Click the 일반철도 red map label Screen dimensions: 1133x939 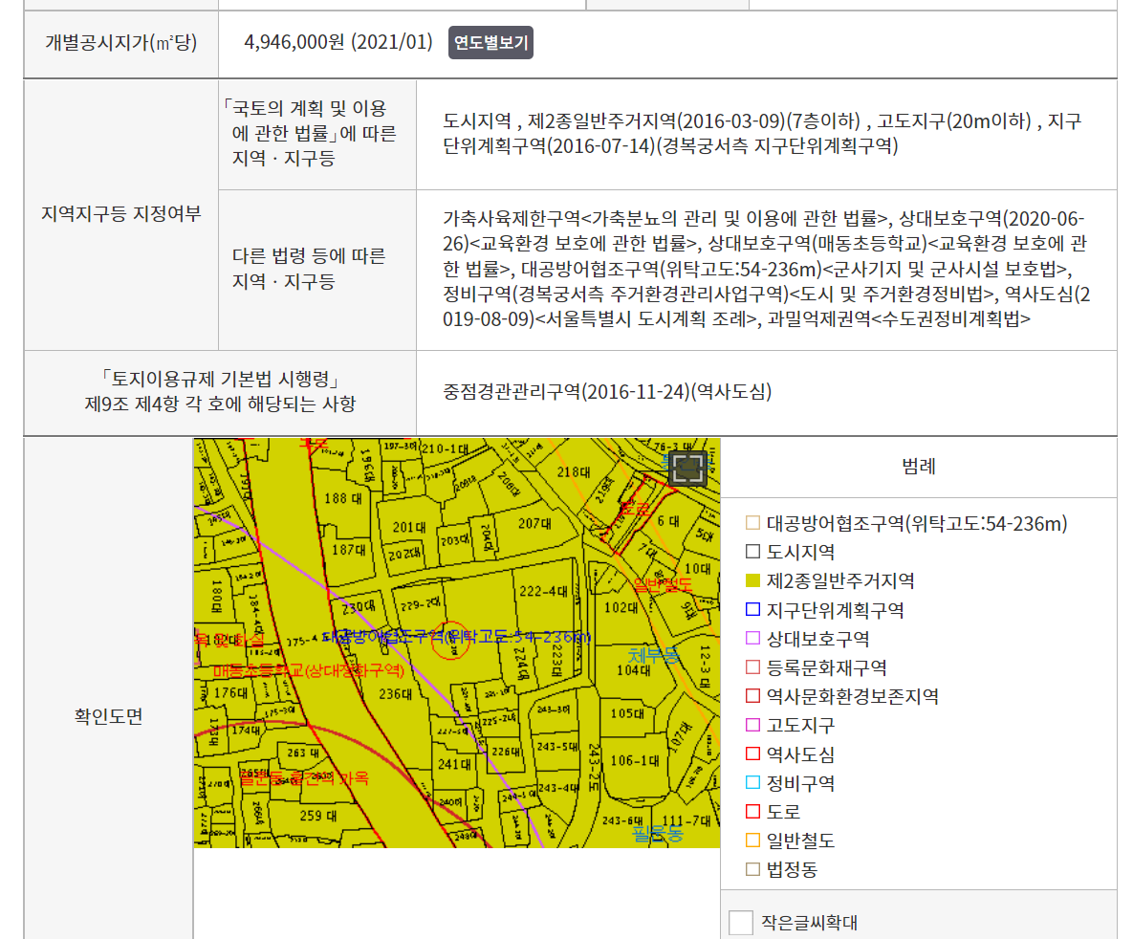[663, 585]
